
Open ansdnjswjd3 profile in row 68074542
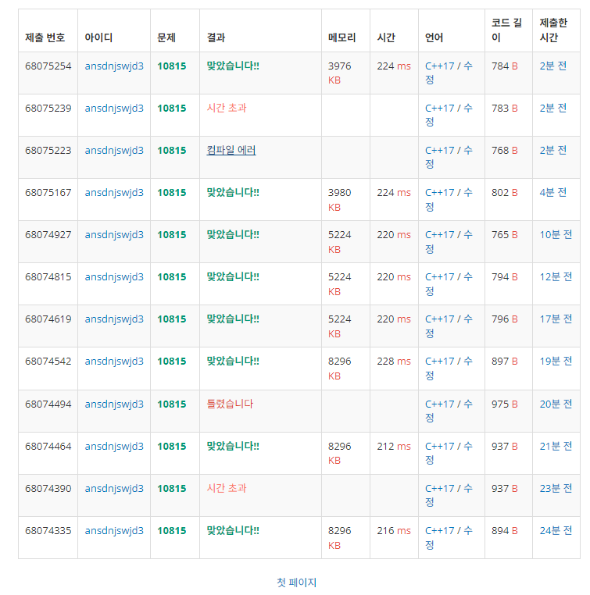(x=114, y=361)
